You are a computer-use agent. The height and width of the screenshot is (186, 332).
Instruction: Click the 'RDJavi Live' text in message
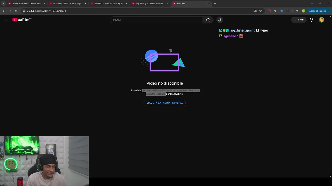point(176,94)
